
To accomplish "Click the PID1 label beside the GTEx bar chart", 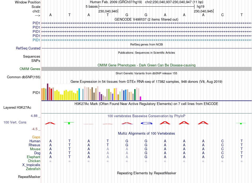I will point(36,93).
